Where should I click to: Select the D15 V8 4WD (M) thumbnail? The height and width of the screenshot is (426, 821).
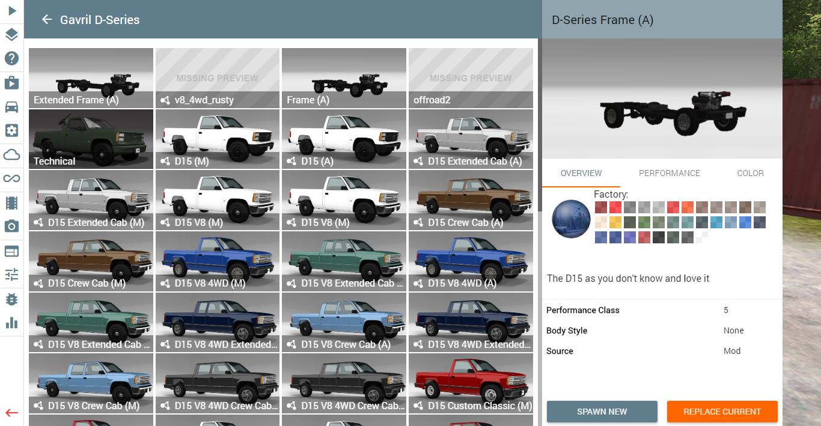point(218,261)
